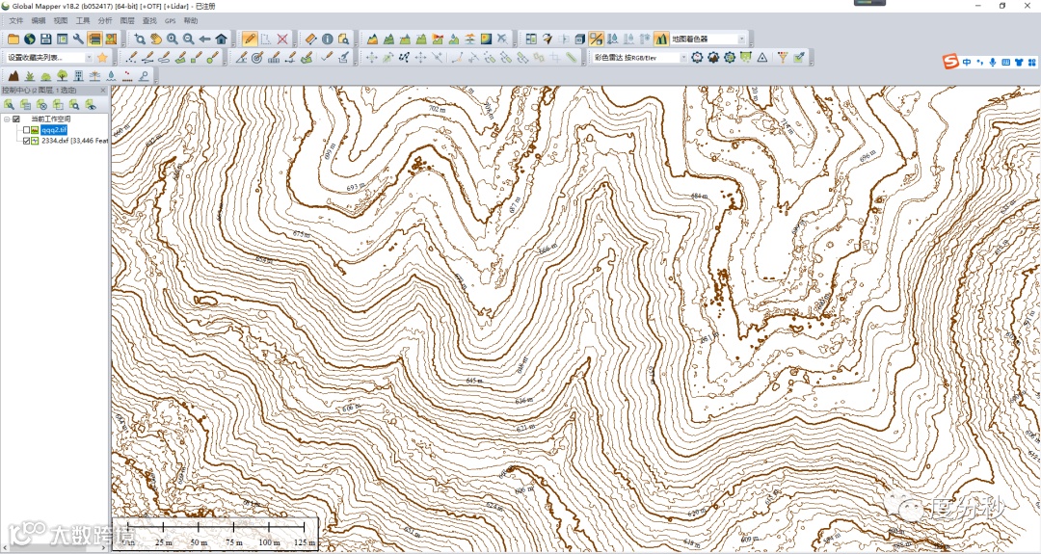Toggle the digitizer pencil tool
The image size is (1041, 554).
[250, 40]
